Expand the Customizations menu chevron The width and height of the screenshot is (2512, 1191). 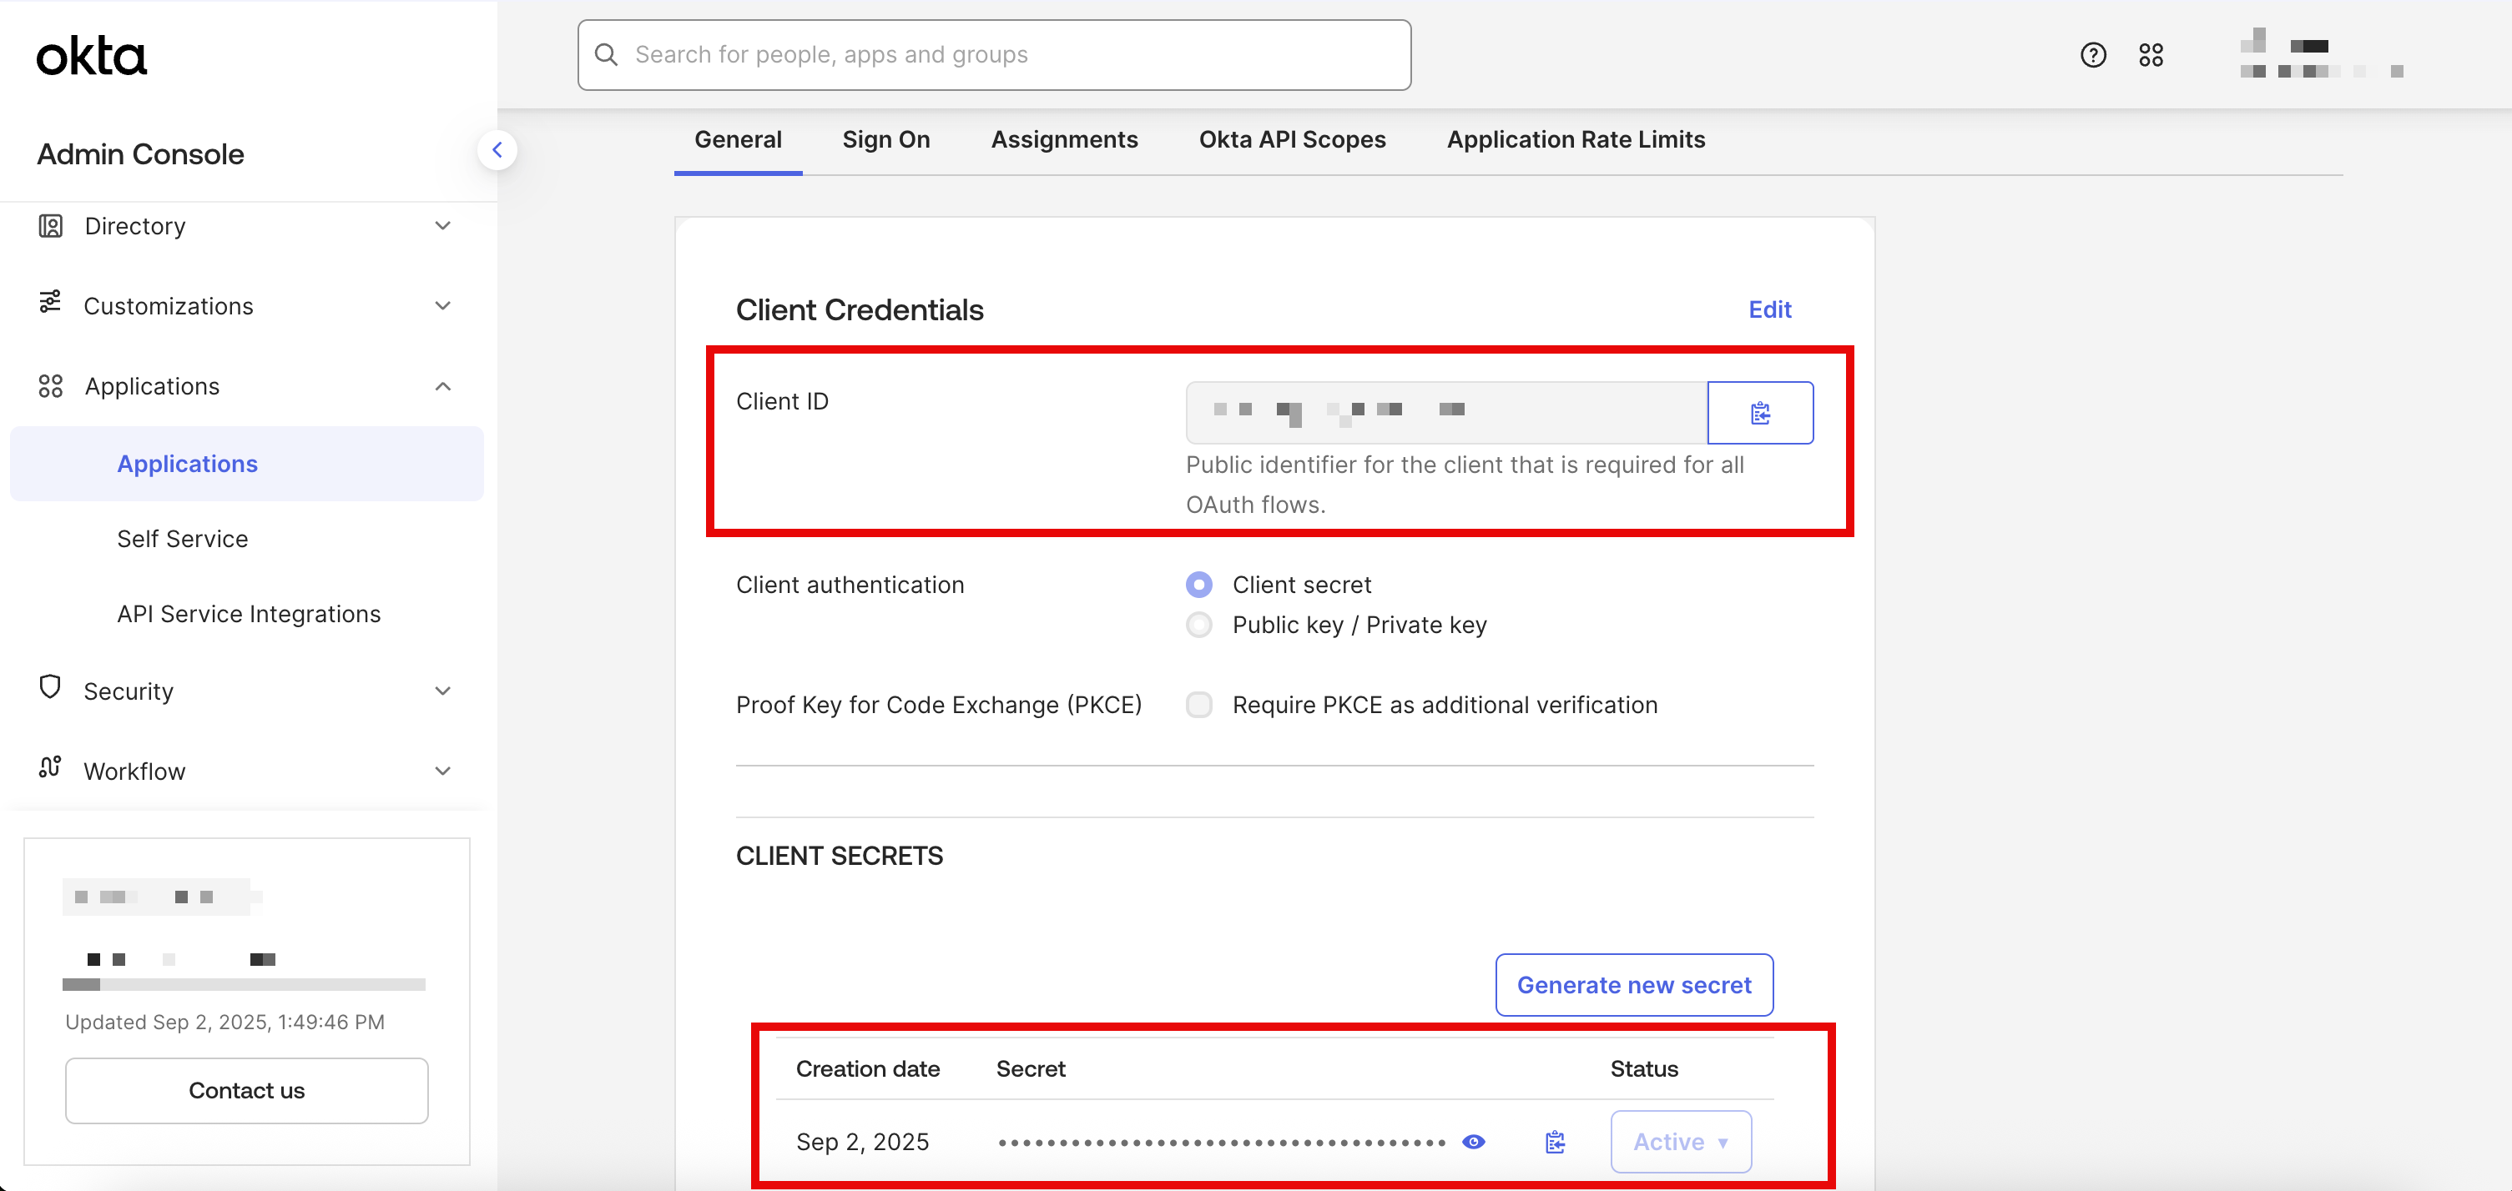pyautogui.click(x=442, y=306)
